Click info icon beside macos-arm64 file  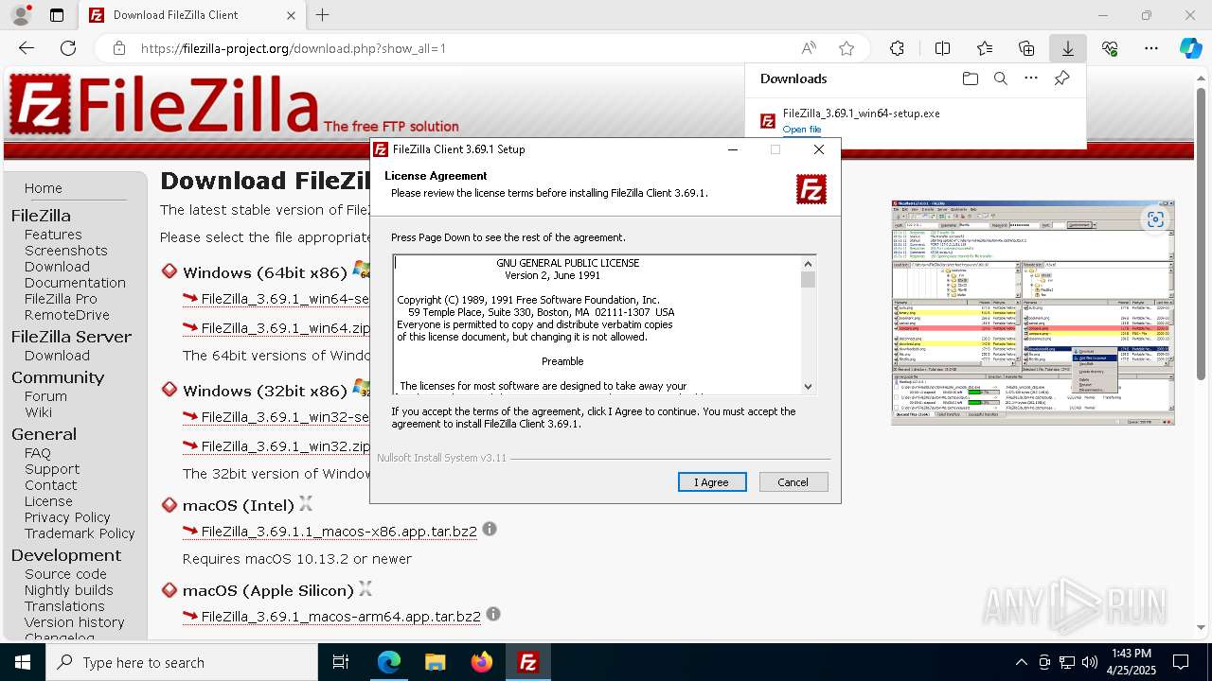493,615
